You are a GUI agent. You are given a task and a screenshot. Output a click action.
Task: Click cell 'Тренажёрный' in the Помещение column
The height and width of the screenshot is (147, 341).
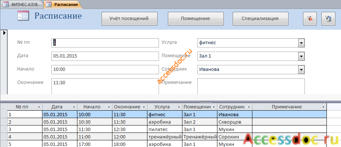pyautogui.click(x=200, y=137)
